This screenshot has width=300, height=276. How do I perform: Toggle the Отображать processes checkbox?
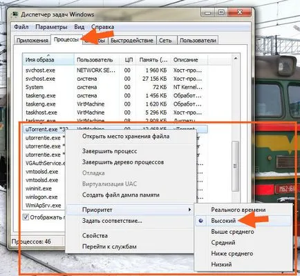(26, 217)
